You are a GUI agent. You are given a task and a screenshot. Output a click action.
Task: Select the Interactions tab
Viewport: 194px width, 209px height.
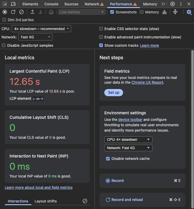(x=18, y=201)
